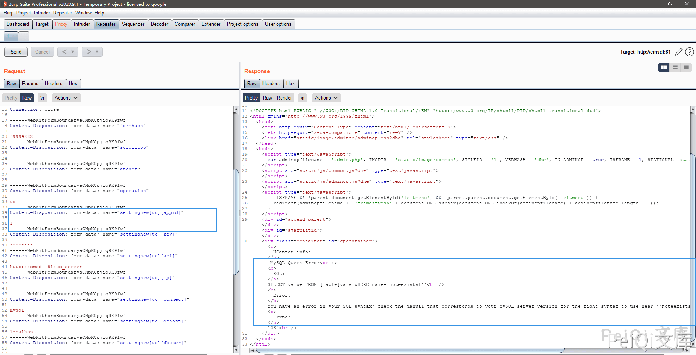This screenshot has height=355, width=696.
Task: Enable Pretty view in the Response panel
Action: (x=251, y=98)
